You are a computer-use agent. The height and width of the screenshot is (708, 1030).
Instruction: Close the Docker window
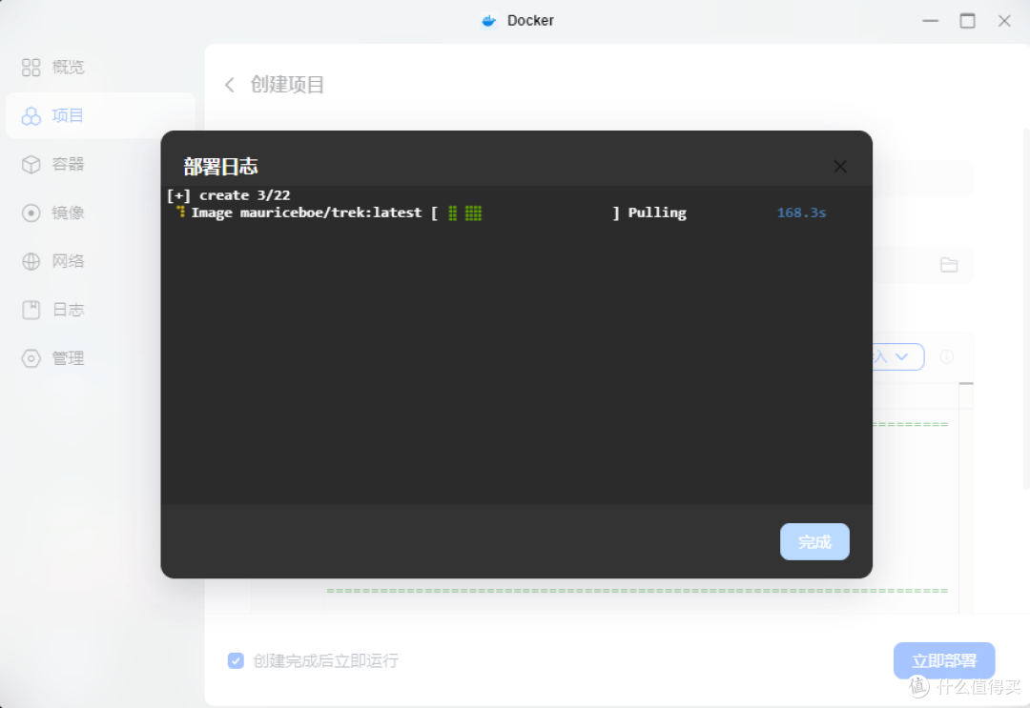click(1004, 21)
